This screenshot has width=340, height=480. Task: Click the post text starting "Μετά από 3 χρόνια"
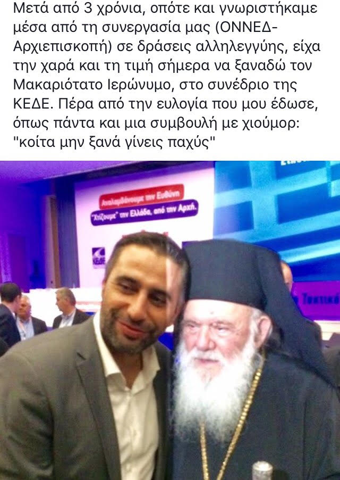point(166,76)
